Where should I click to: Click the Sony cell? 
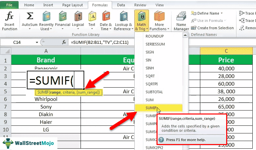tap(46, 107)
